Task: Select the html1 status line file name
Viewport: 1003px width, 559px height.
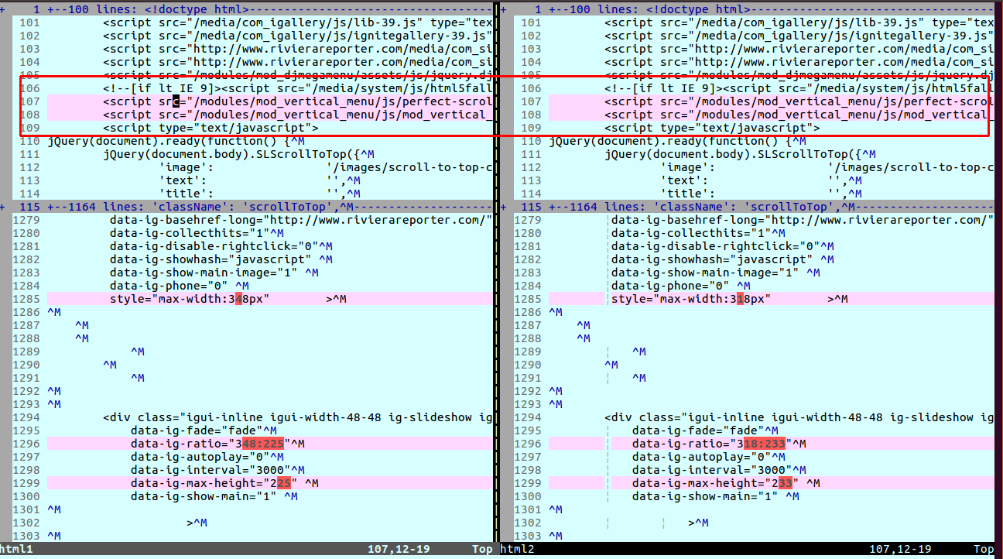Action: pos(17,549)
